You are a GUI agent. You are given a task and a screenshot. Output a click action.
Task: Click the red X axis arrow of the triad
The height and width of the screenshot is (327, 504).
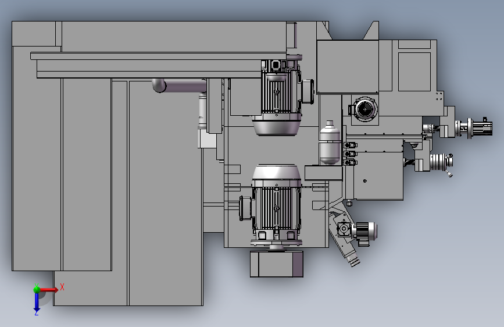pyautogui.click(x=49, y=290)
